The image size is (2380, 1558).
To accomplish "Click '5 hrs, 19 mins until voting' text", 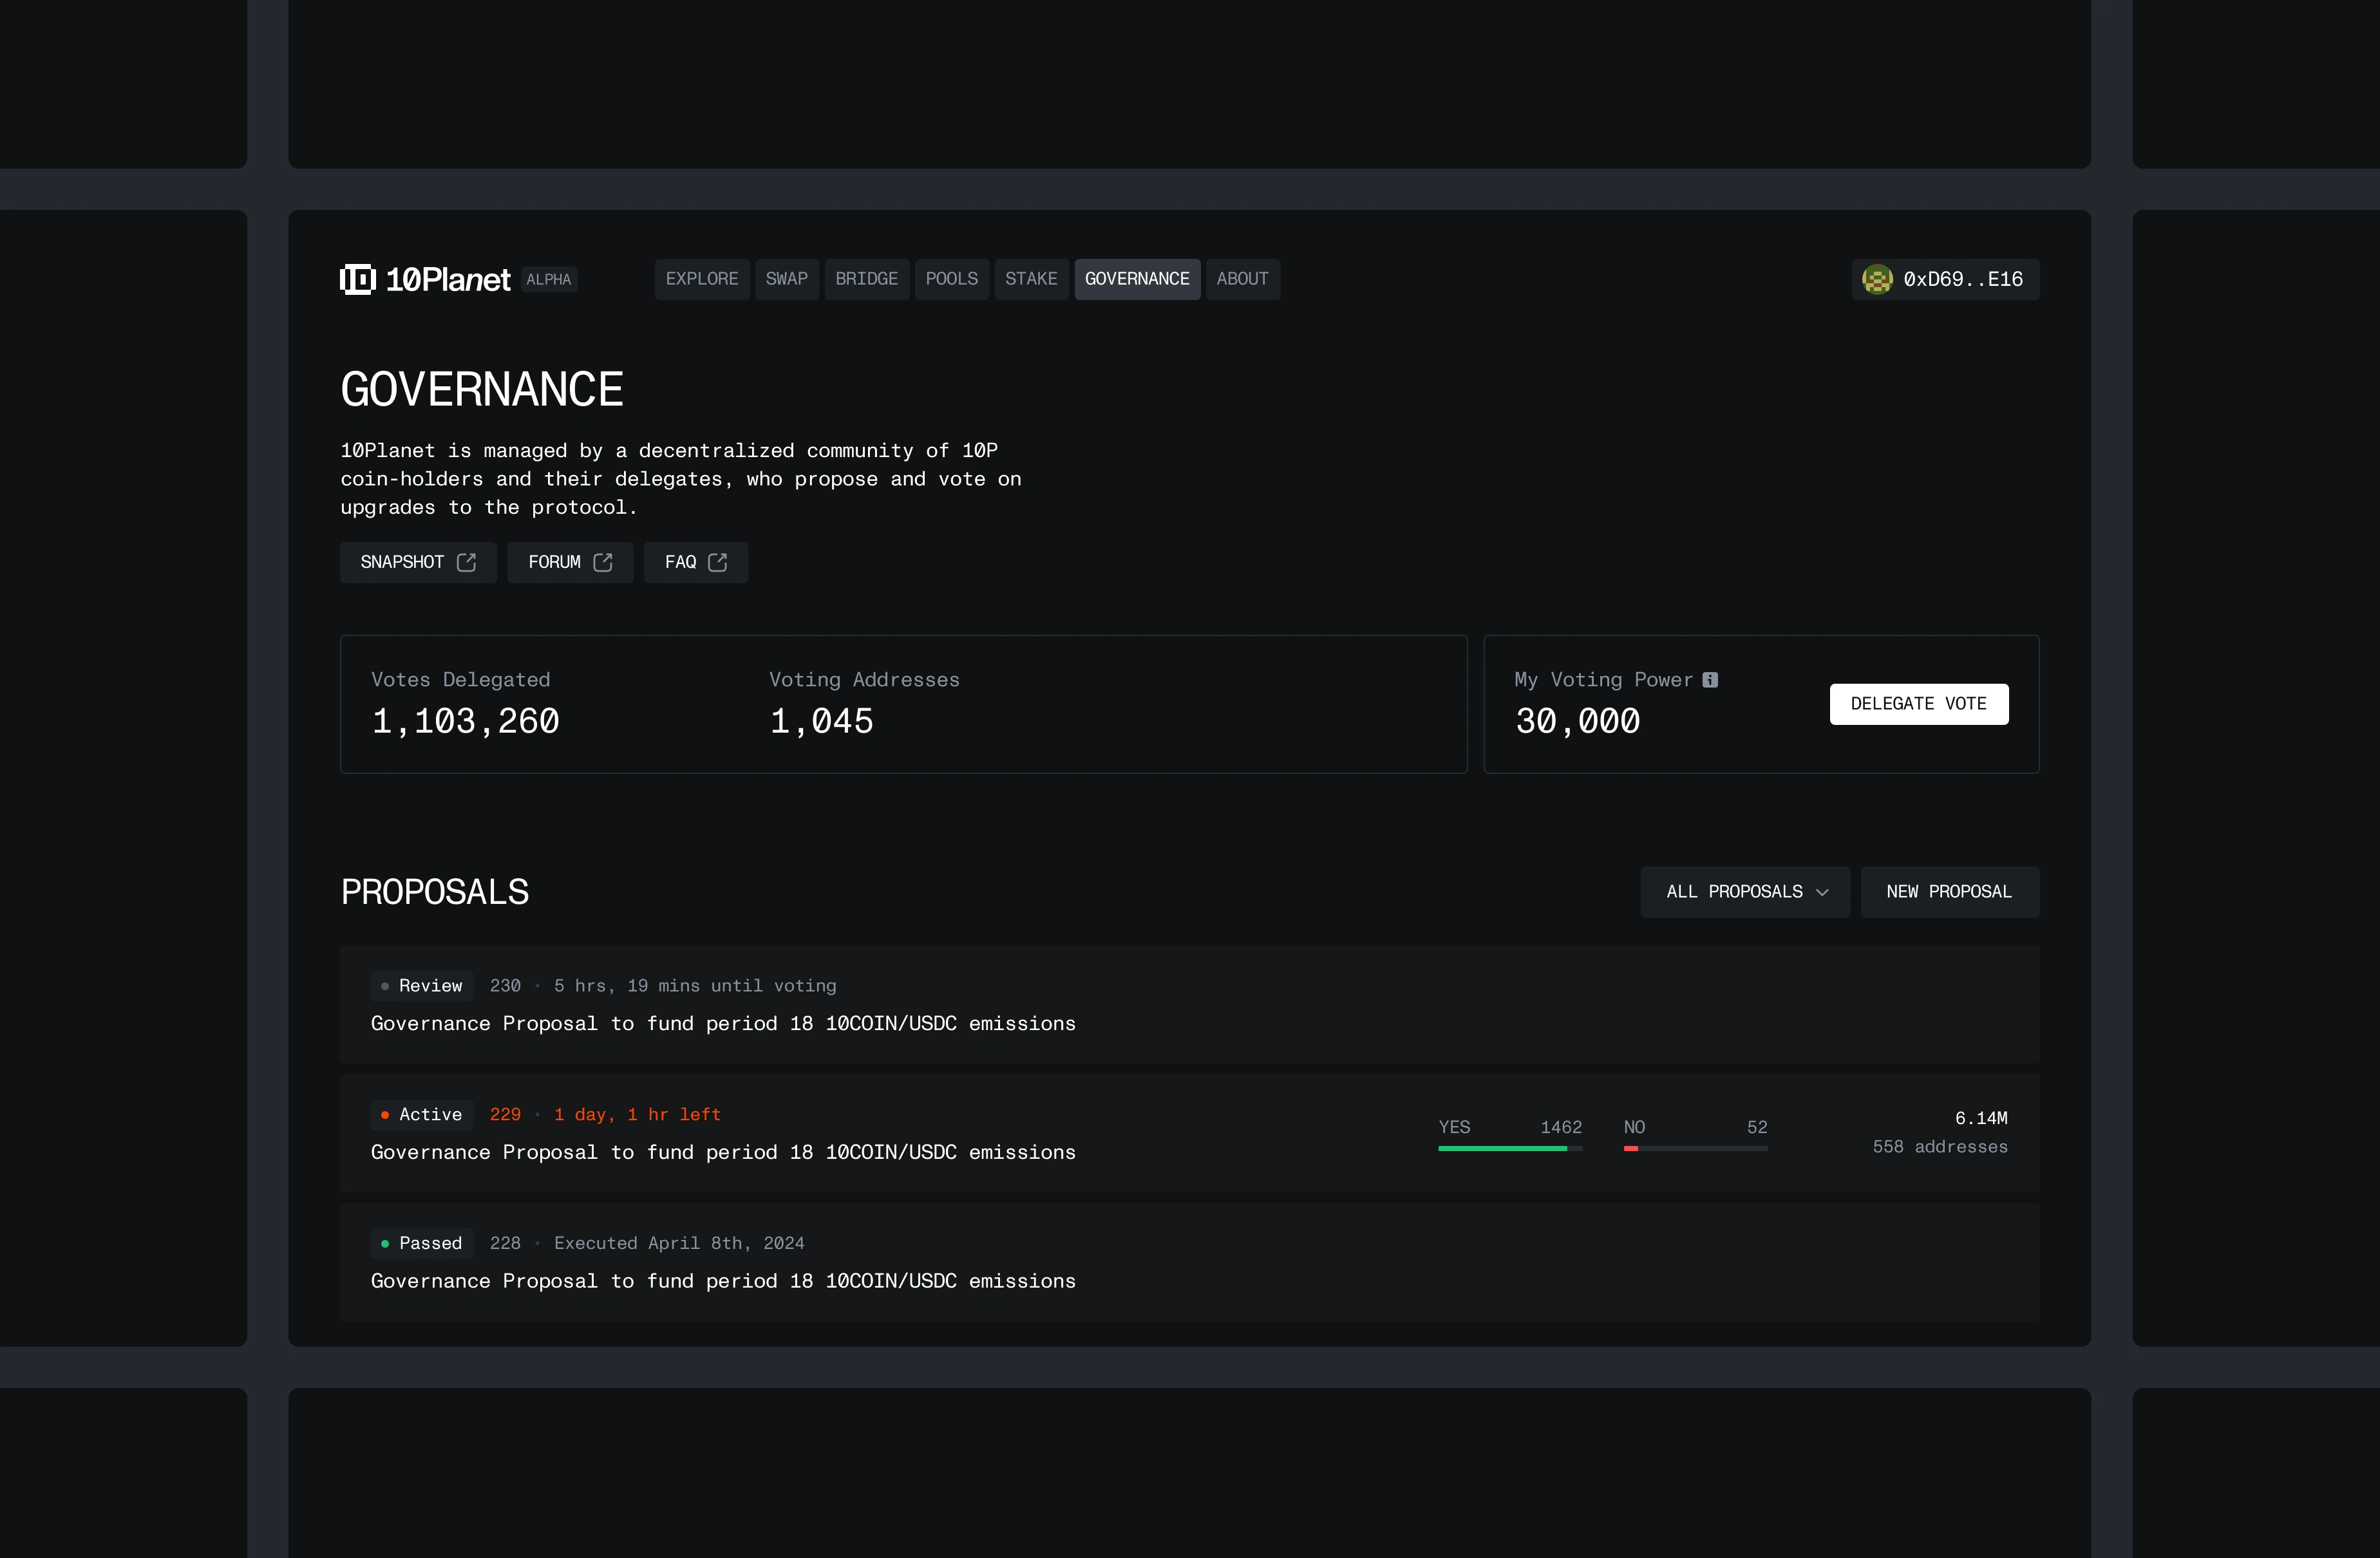I will click(x=695, y=986).
